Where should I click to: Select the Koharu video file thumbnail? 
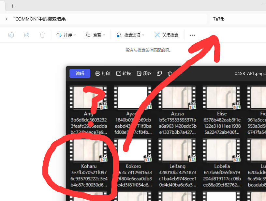click(x=88, y=150)
